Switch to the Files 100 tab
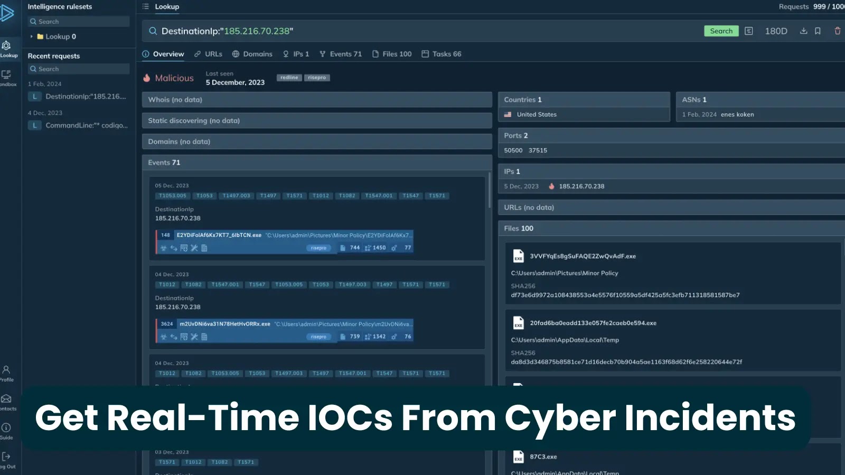 392,53
